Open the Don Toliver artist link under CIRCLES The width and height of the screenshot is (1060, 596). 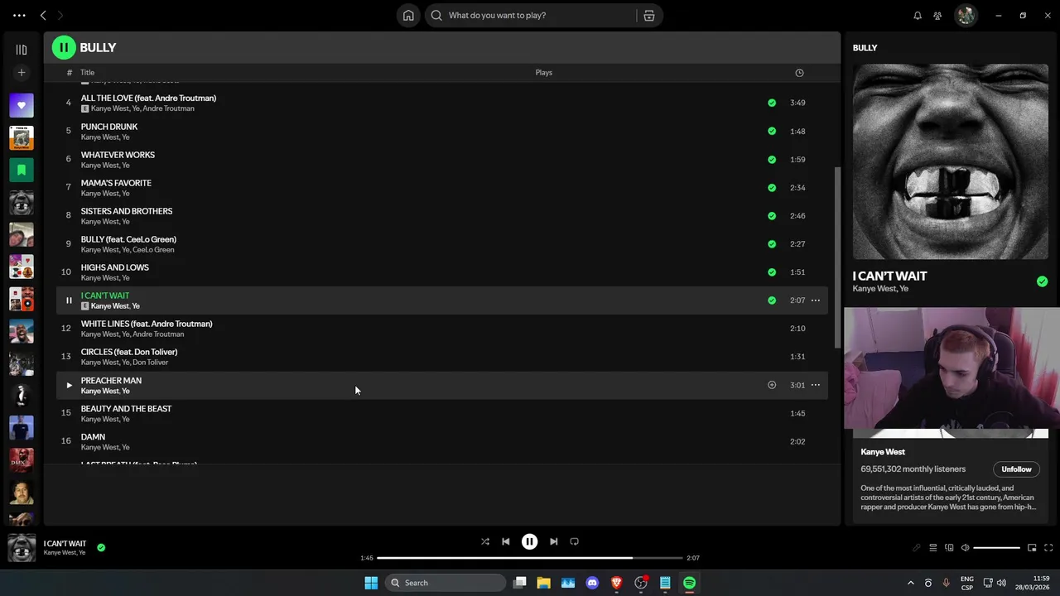tap(151, 363)
